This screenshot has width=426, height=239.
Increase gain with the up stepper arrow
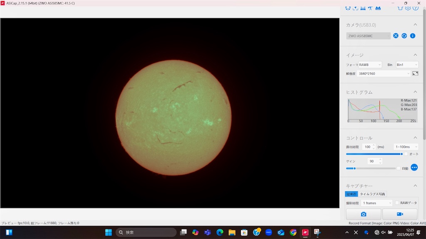[x=380, y=160]
